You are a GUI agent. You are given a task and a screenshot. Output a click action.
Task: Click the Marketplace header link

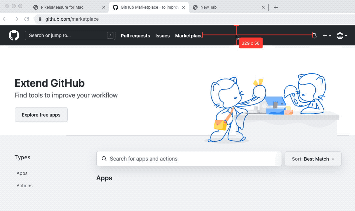coord(189,36)
